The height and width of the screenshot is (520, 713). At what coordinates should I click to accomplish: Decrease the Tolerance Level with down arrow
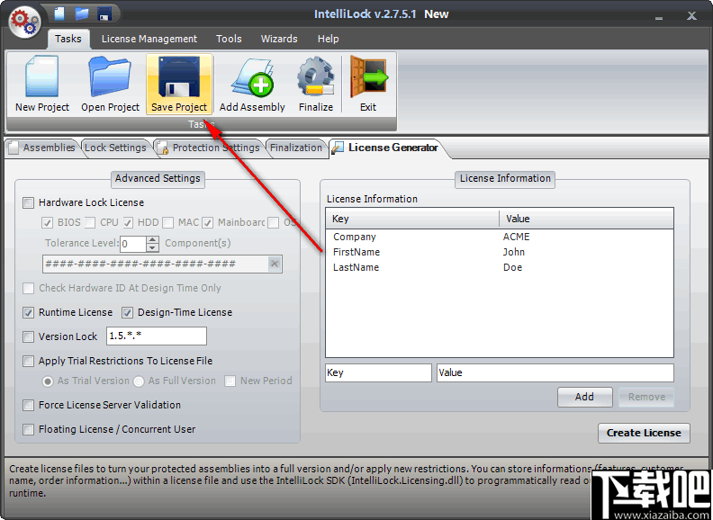(x=153, y=247)
